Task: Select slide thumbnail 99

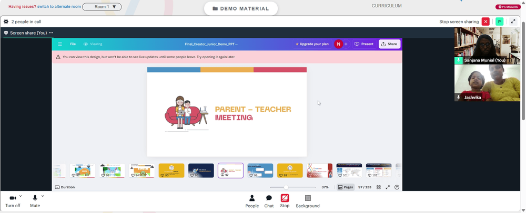Action: tap(290, 171)
